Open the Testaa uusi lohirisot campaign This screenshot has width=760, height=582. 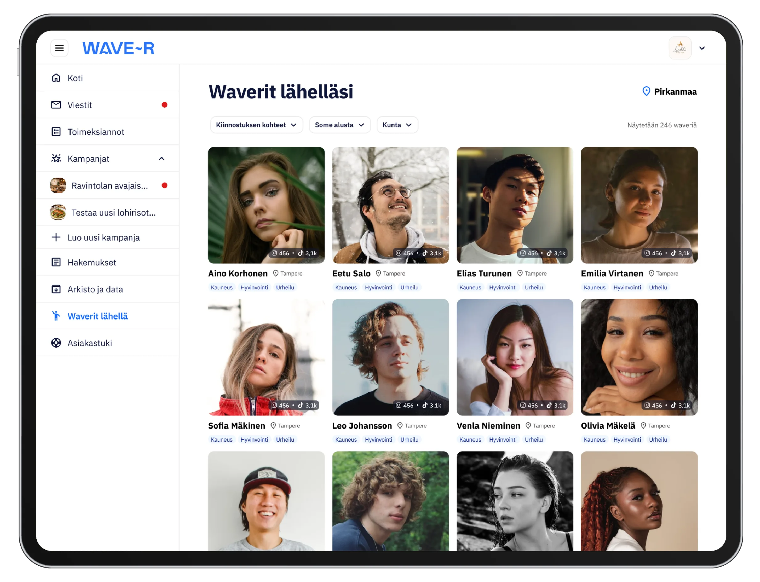click(108, 213)
